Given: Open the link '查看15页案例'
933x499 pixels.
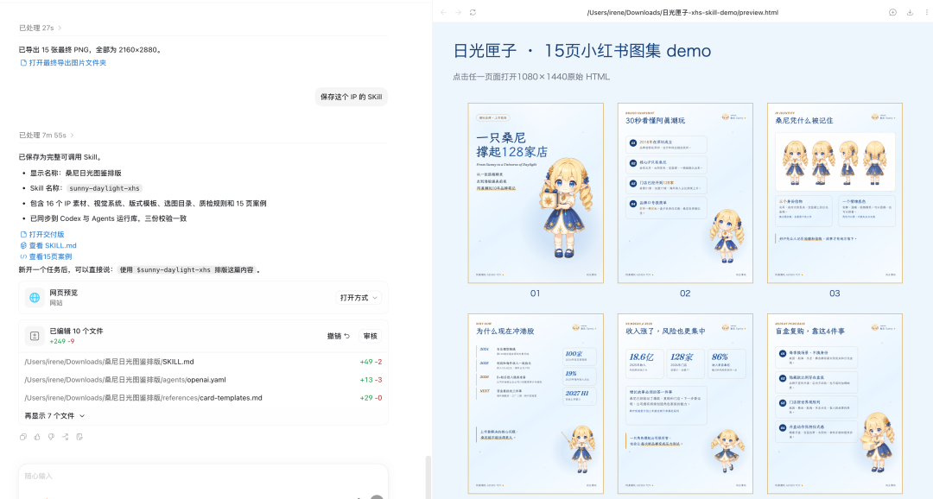Looking at the screenshot, I should [46, 257].
